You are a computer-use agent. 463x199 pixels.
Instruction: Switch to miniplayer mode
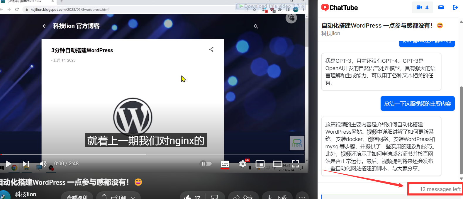tap(260, 164)
